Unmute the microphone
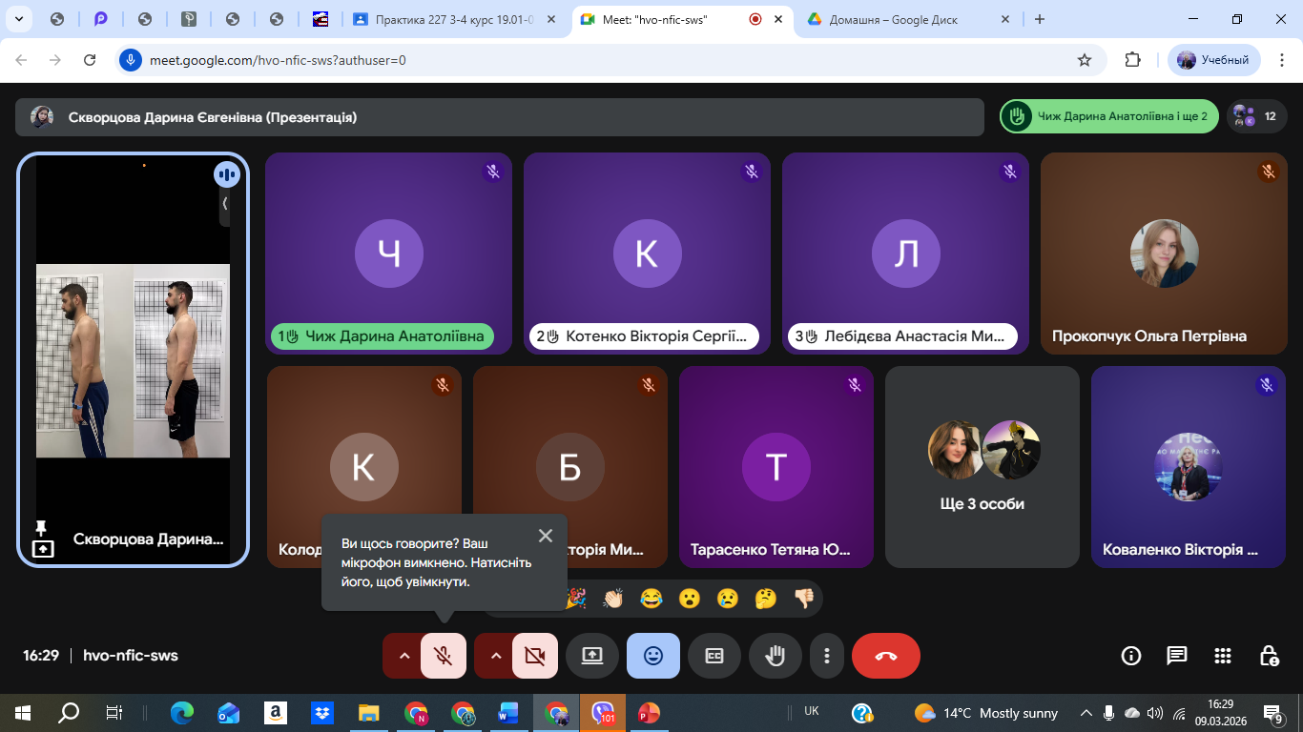The image size is (1303, 732). pyautogui.click(x=443, y=656)
